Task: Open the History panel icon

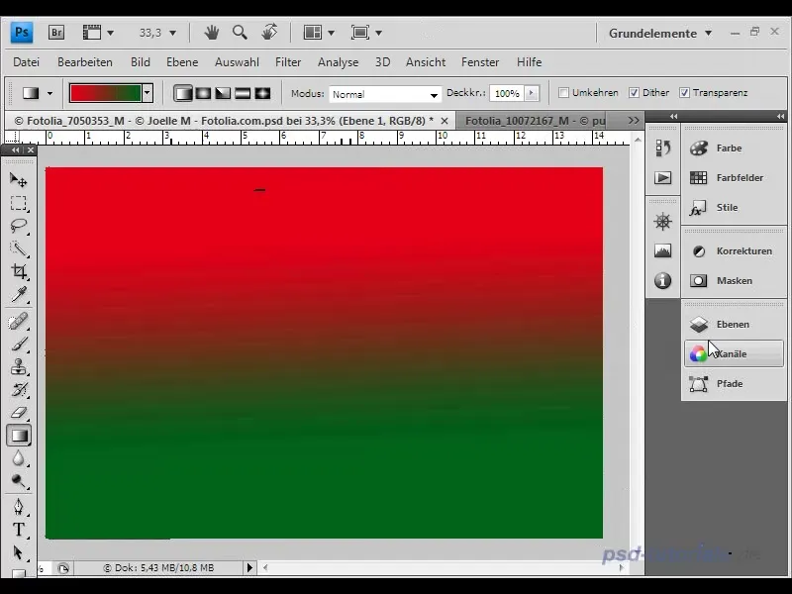Action: coord(662,148)
